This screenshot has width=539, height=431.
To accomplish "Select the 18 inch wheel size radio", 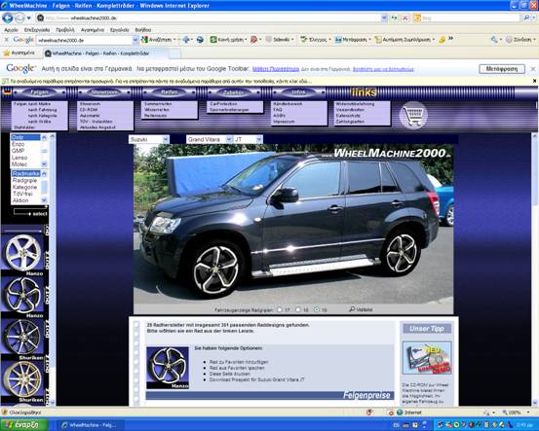I will click(298, 309).
